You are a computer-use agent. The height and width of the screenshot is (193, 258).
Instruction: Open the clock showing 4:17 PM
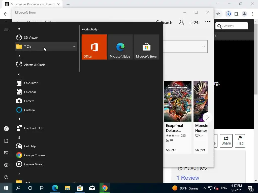pos(236,188)
